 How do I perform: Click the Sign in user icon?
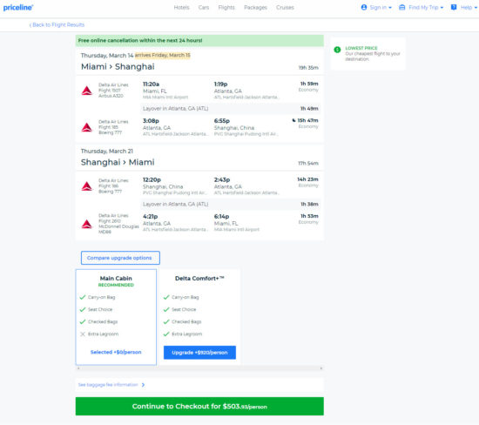[x=364, y=7]
